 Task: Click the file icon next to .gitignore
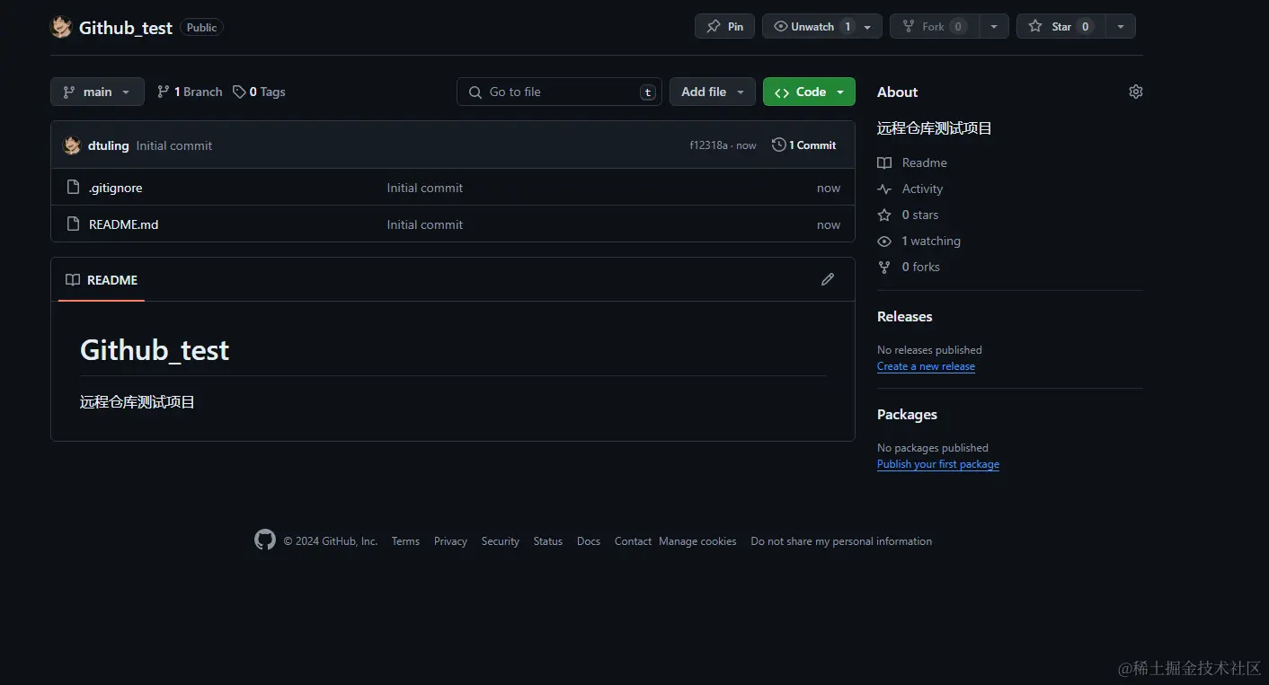pyautogui.click(x=74, y=188)
